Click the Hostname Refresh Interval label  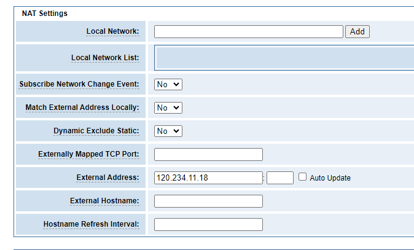point(91,224)
